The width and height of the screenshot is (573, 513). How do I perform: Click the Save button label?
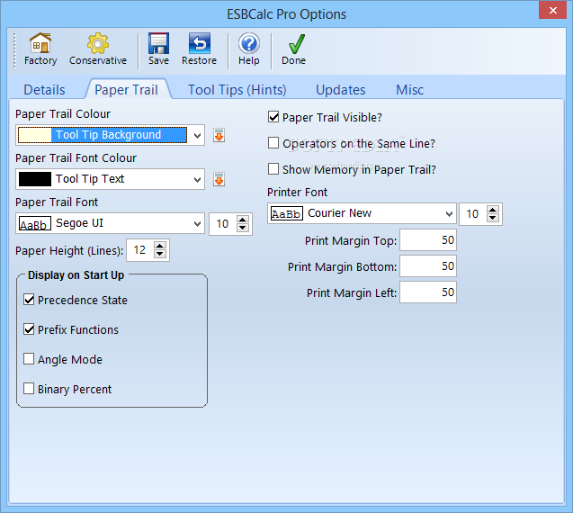tap(158, 60)
